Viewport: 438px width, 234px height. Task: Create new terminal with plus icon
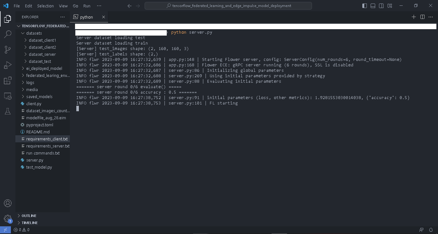[x=414, y=17]
